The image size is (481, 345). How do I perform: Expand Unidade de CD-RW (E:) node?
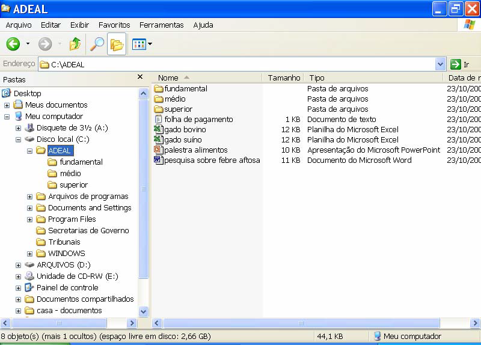pos(19,276)
